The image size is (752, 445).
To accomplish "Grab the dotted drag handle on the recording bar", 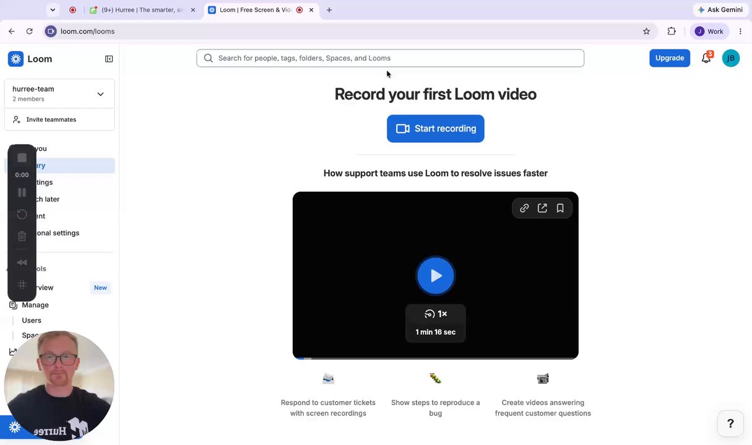I will tap(22, 284).
